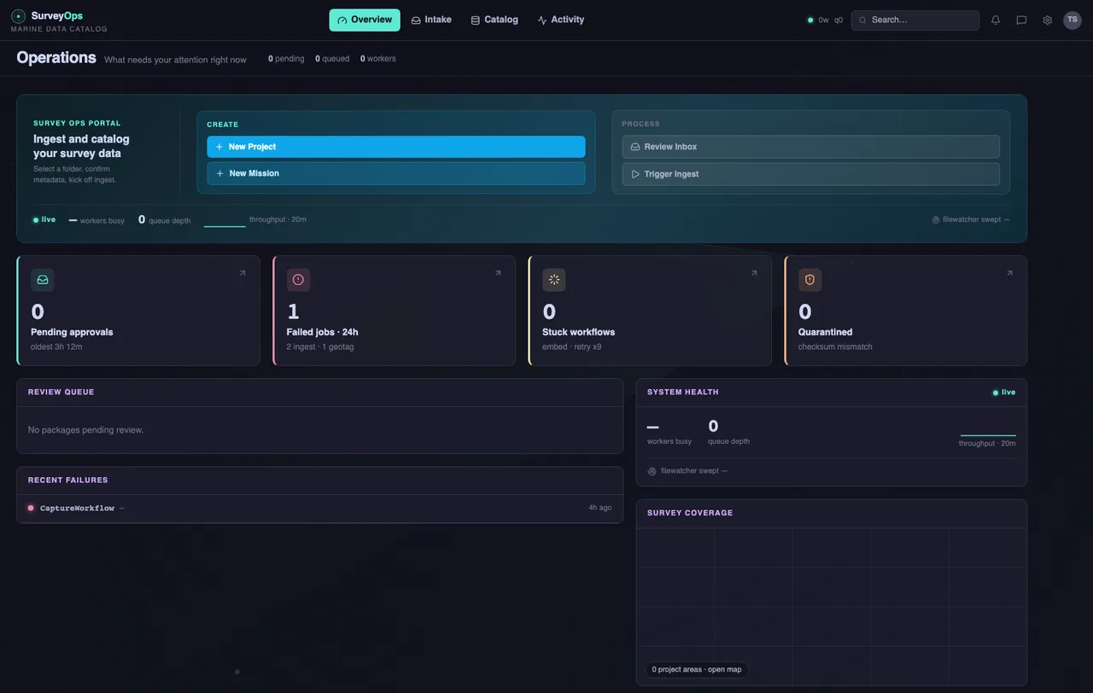Open the settings gear icon
This screenshot has width=1093, height=693.
coord(1047,20)
